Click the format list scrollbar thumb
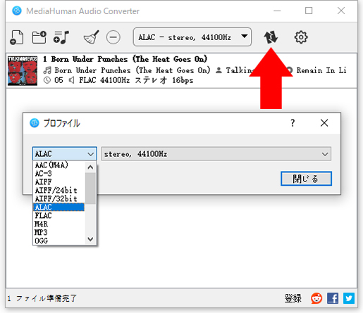 [90, 189]
